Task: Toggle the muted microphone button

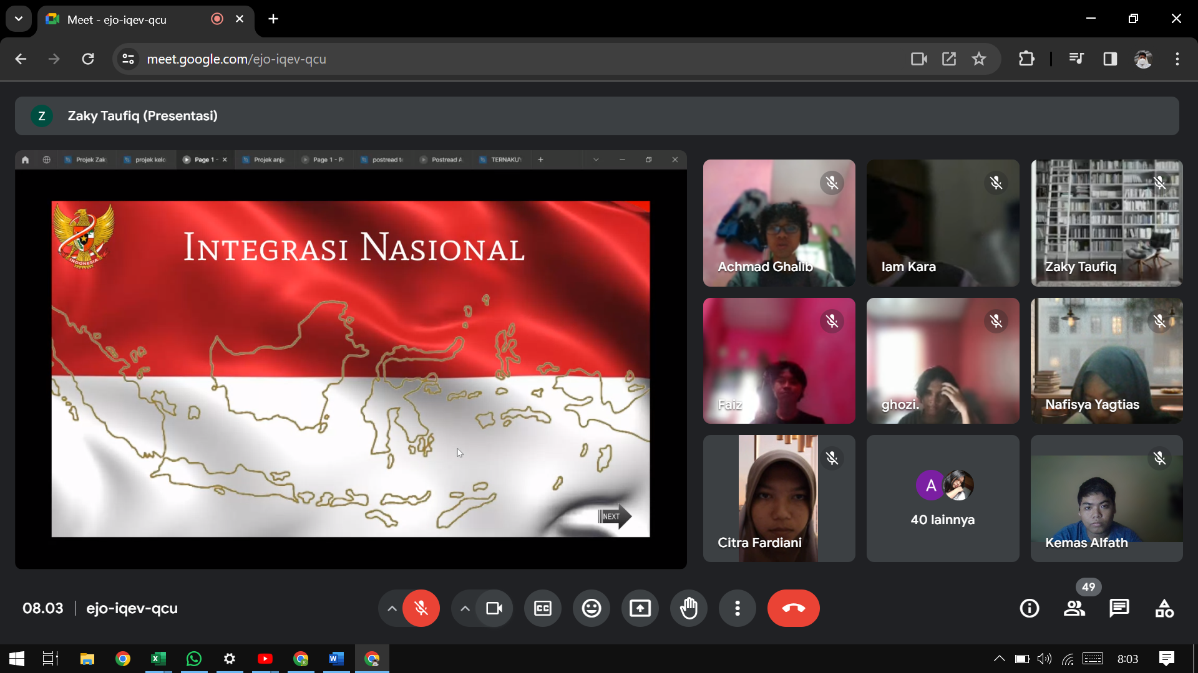Action: (421, 608)
